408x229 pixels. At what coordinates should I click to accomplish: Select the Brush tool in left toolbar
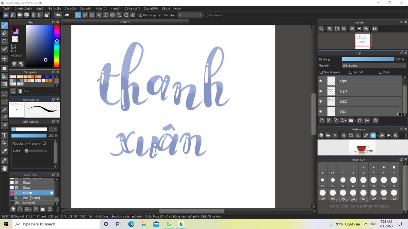click(x=4, y=25)
